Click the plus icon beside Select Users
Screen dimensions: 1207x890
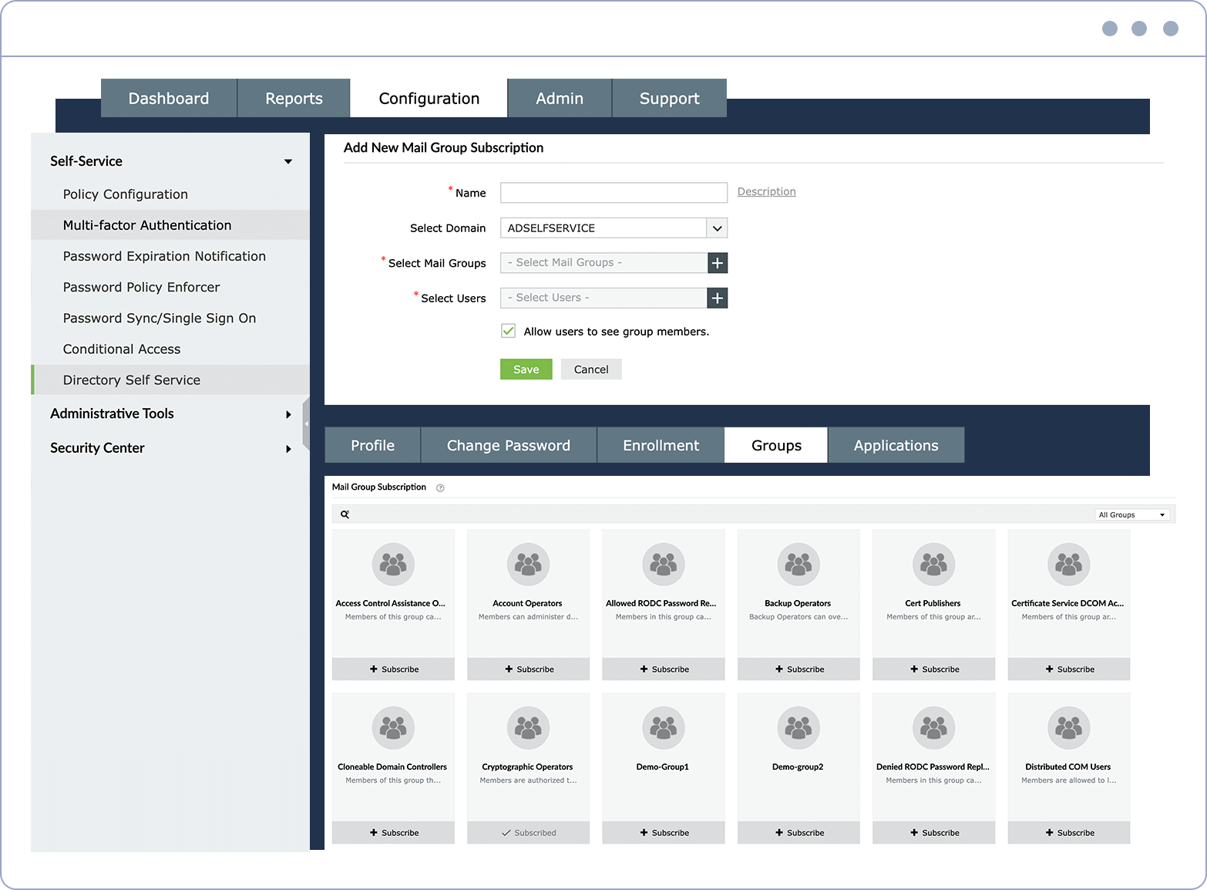coord(717,298)
